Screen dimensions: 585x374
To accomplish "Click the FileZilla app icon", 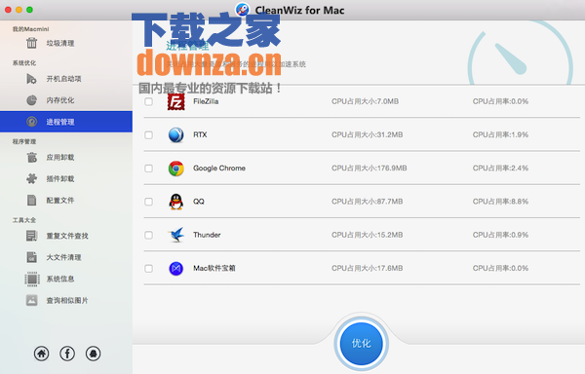I will point(176,101).
